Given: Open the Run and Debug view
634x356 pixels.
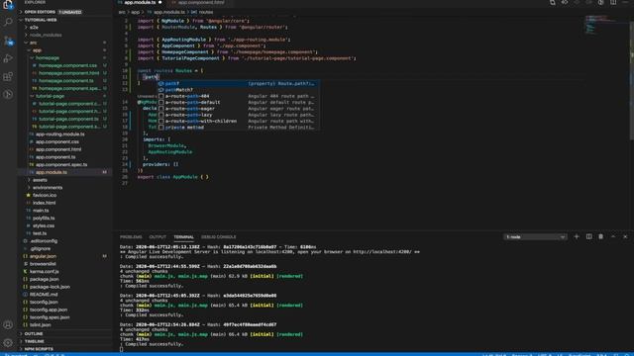Looking at the screenshot, I should [8, 58].
